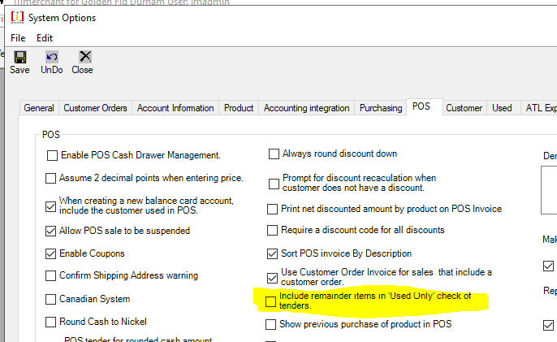
Task: Uncheck new balance card account customer option
Action: [x=51, y=206]
